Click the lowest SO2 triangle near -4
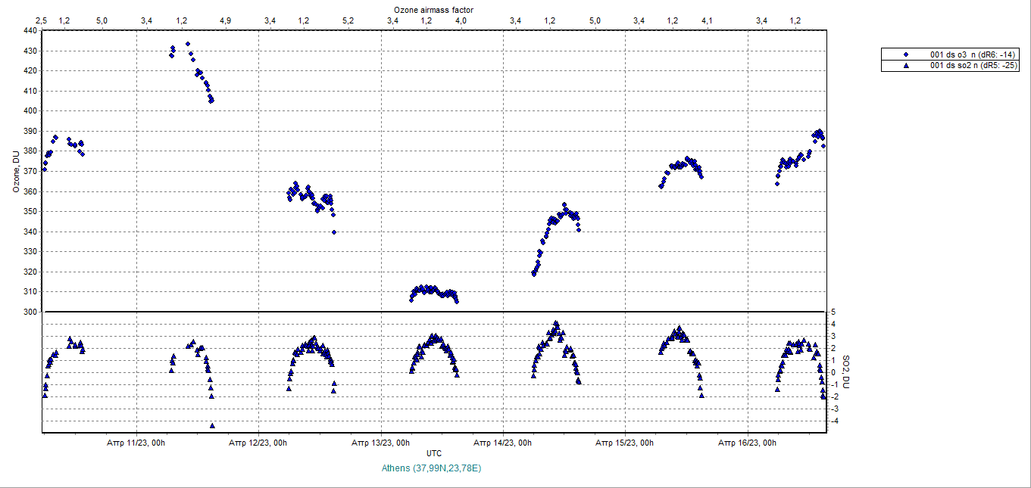The width and height of the screenshot is (1031, 488). click(x=212, y=425)
